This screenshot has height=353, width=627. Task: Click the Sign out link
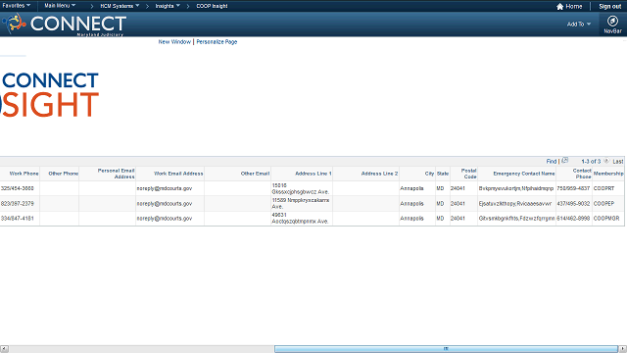tap(609, 7)
